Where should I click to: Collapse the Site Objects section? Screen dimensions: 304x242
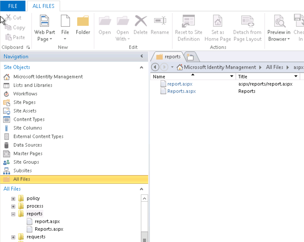point(142,67)
